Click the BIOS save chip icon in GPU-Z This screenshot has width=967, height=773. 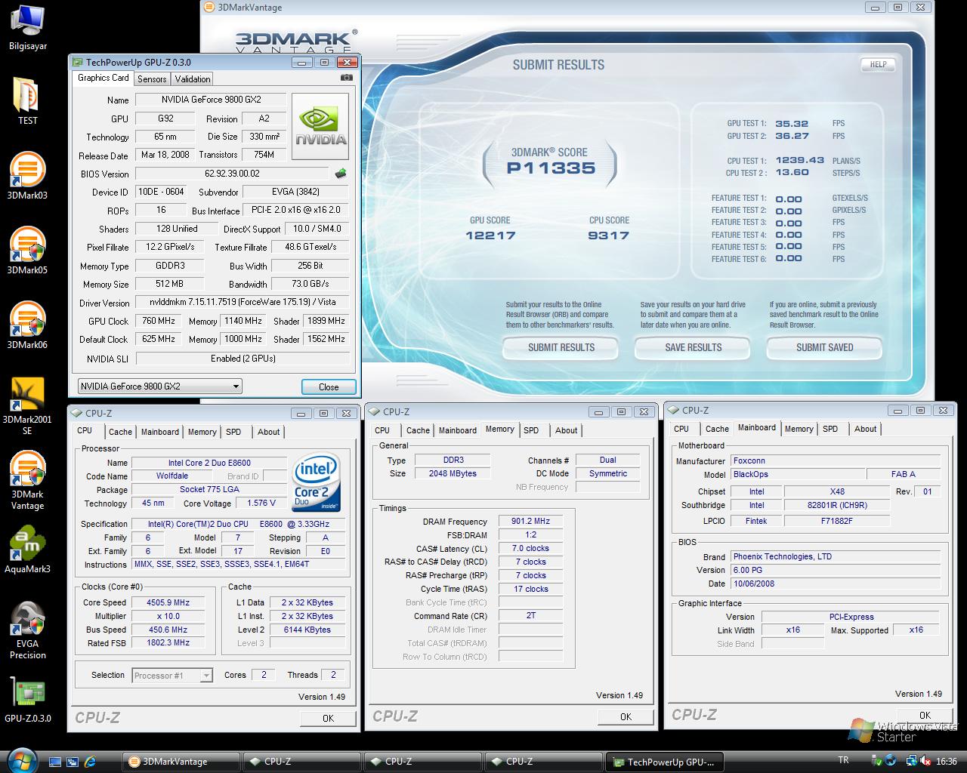coord(341,174)
